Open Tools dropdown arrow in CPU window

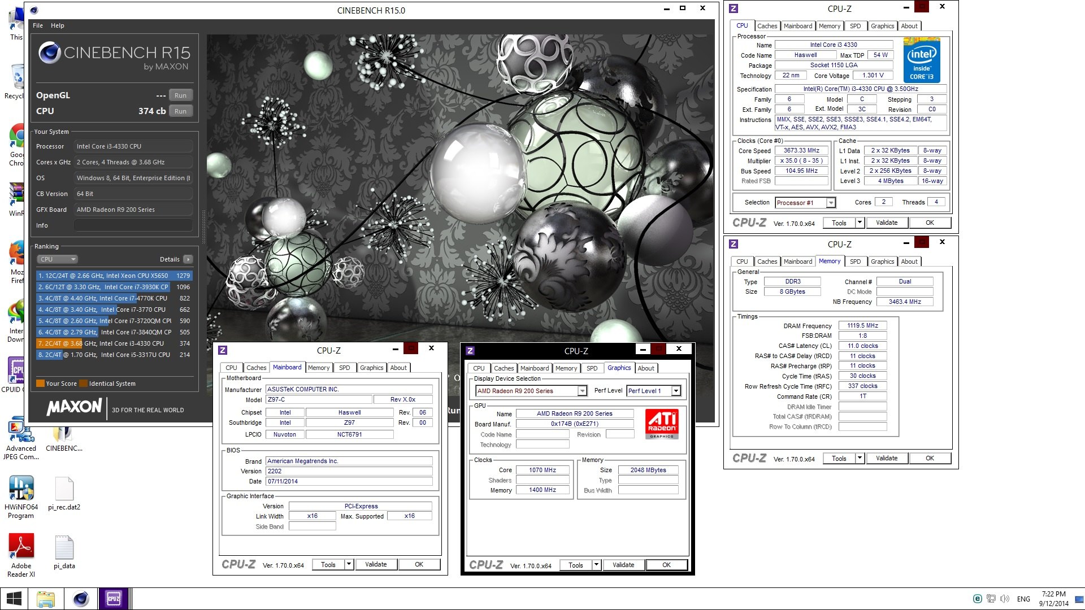(860, 223)
